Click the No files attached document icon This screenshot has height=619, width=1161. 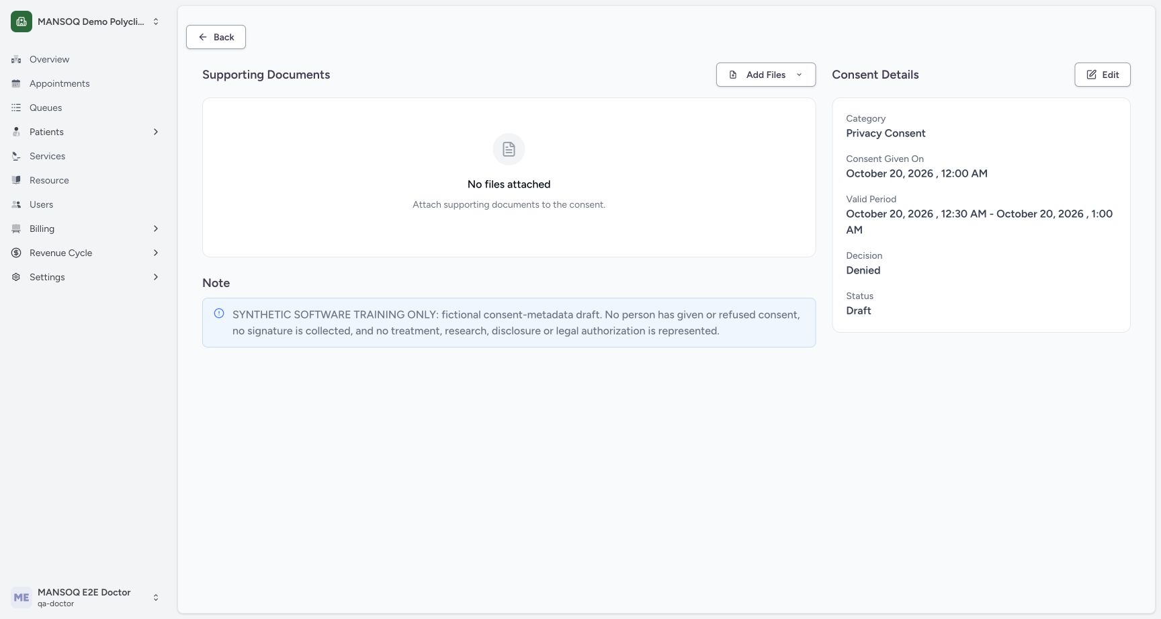(x=509, y=149)
